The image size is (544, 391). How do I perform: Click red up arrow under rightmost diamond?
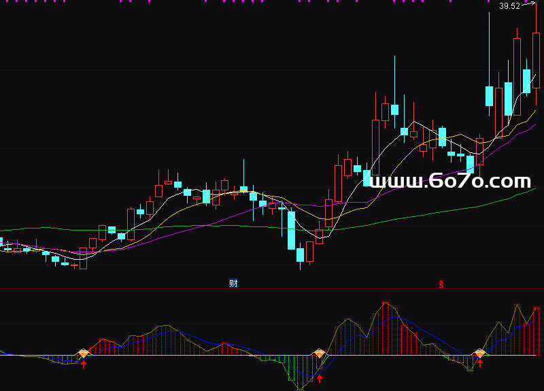pyautogui.click(x=480, y=363)
